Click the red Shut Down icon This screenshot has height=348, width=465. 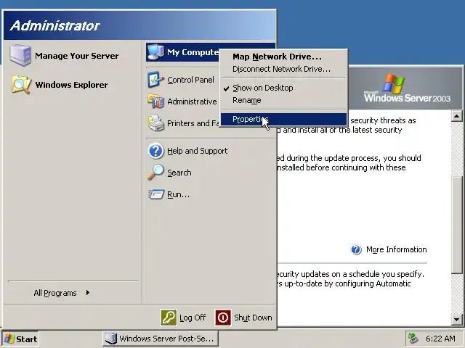point(223,318)
